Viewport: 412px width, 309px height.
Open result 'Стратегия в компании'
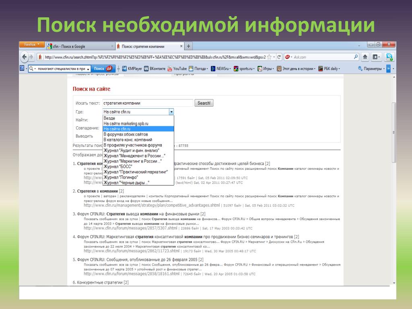pos(97,191)
